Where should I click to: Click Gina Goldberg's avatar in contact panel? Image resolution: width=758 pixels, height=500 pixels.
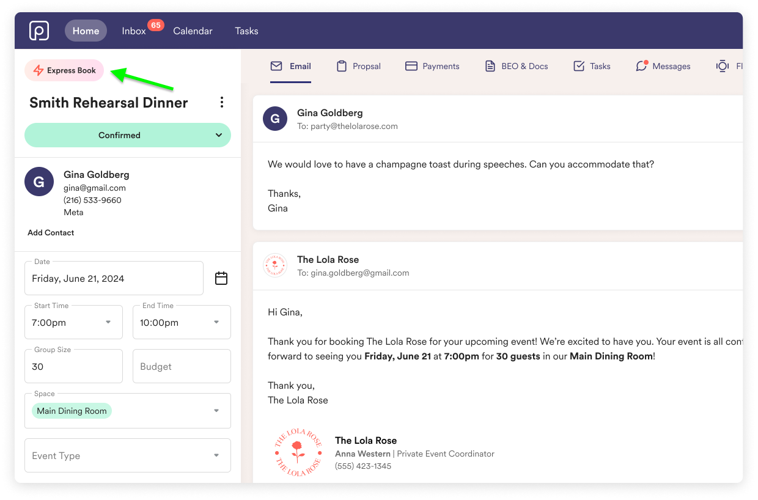(x=39, y=182)
